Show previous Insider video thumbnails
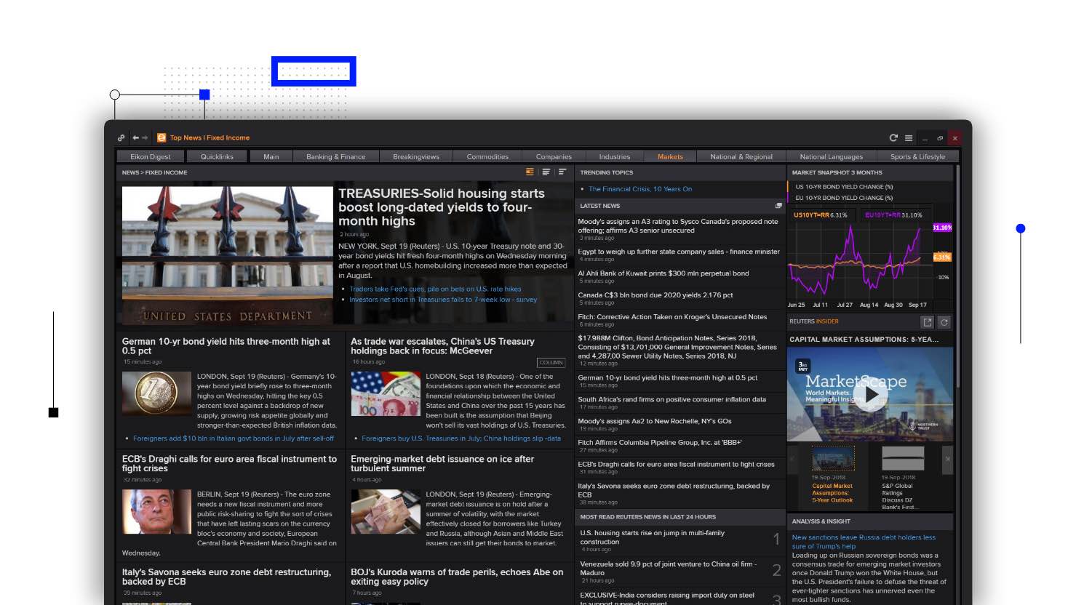 (793, 460)
